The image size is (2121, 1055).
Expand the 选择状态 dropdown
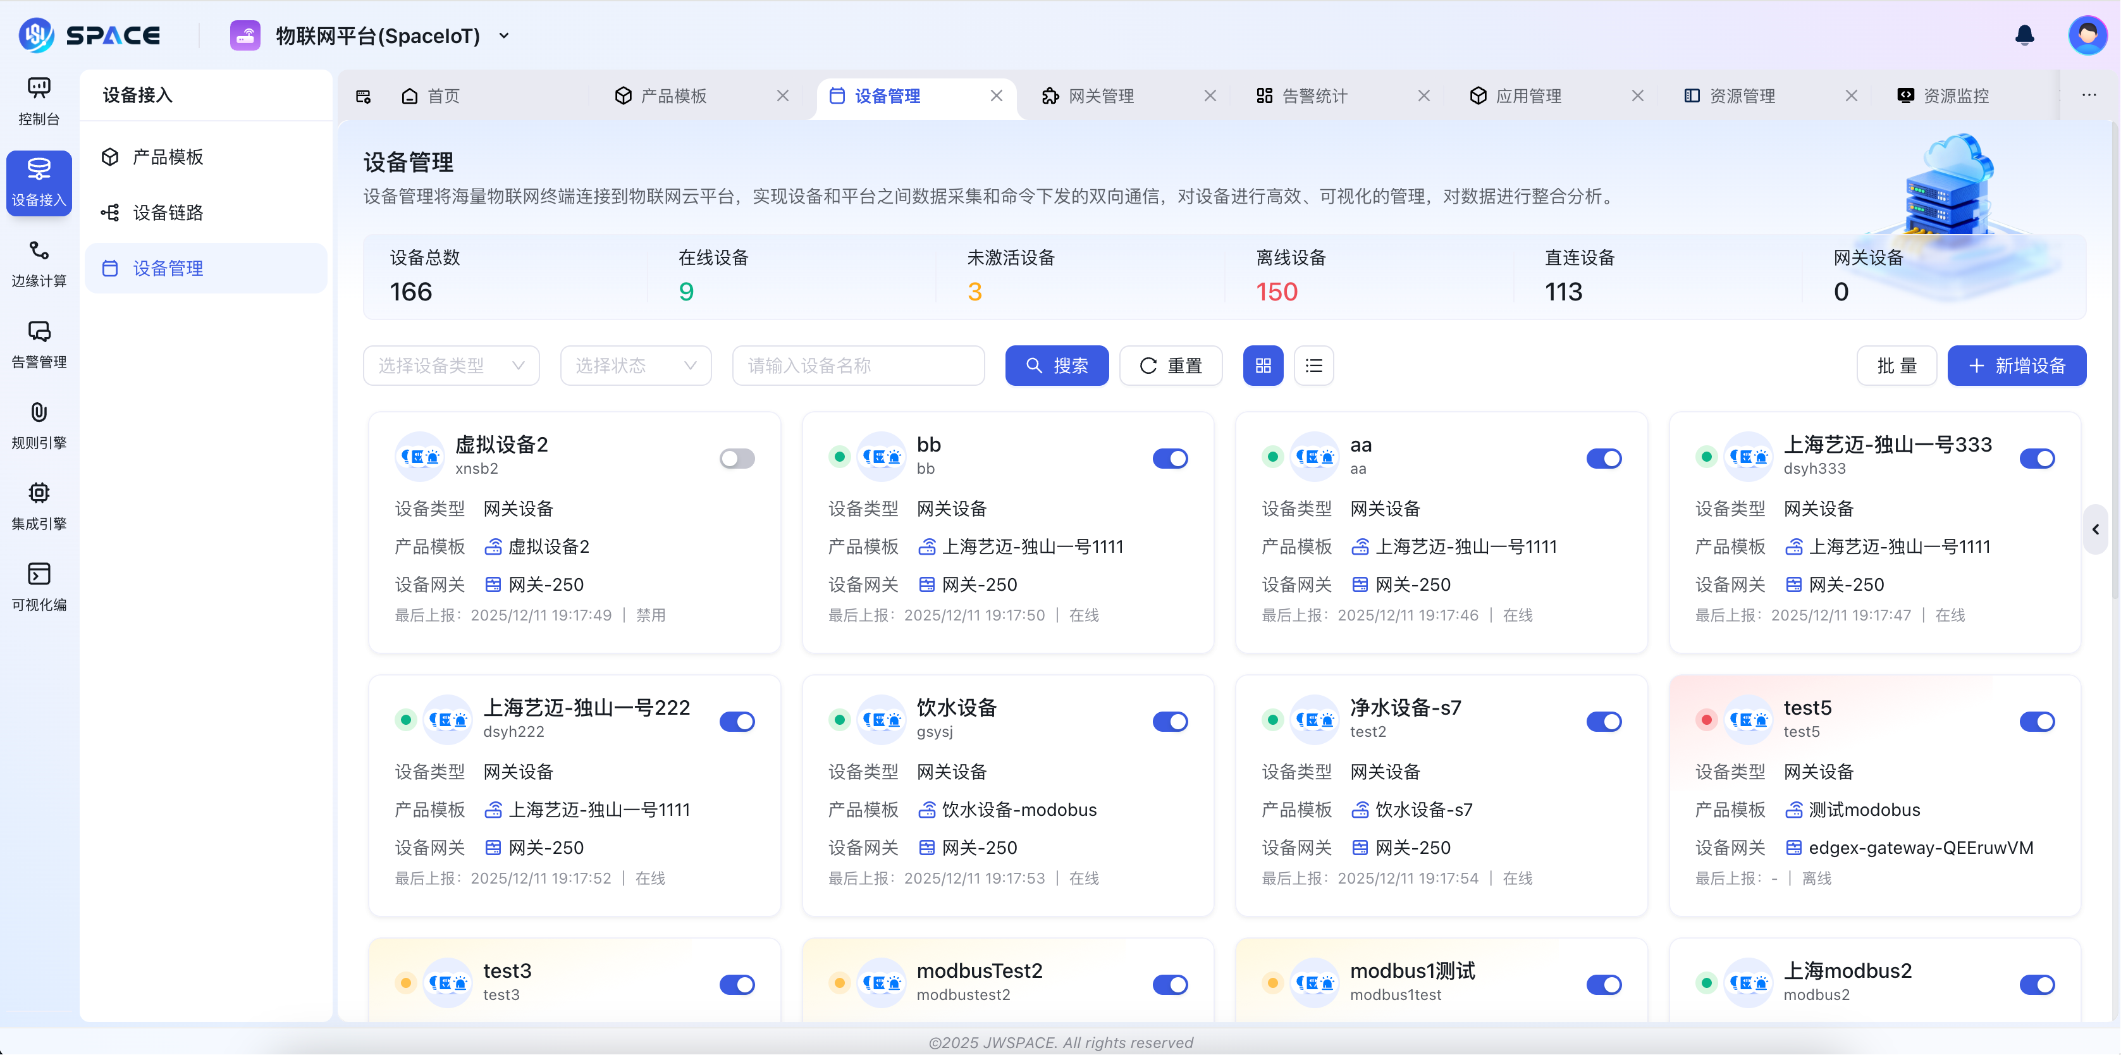point(635,365)
